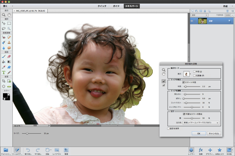This screenshot has height=156, width=235.
Task: Open the opacity 100% dropdown arrow
Action: point(232,15)
